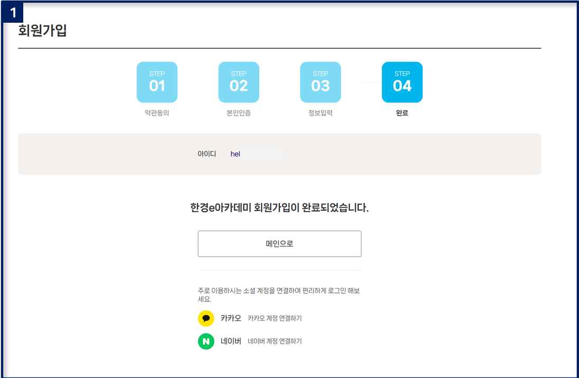This screenshot has width=579, height=378.
Task: Click the 네이버 label text
Action: [x=231, y=342]
